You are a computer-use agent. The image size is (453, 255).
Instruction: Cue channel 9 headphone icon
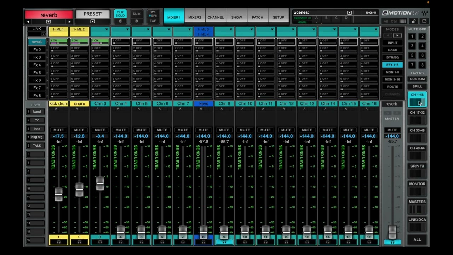click(224, 242)
